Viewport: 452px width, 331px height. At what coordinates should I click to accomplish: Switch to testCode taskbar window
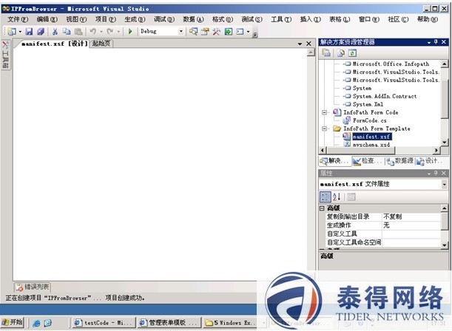(104, 323)
